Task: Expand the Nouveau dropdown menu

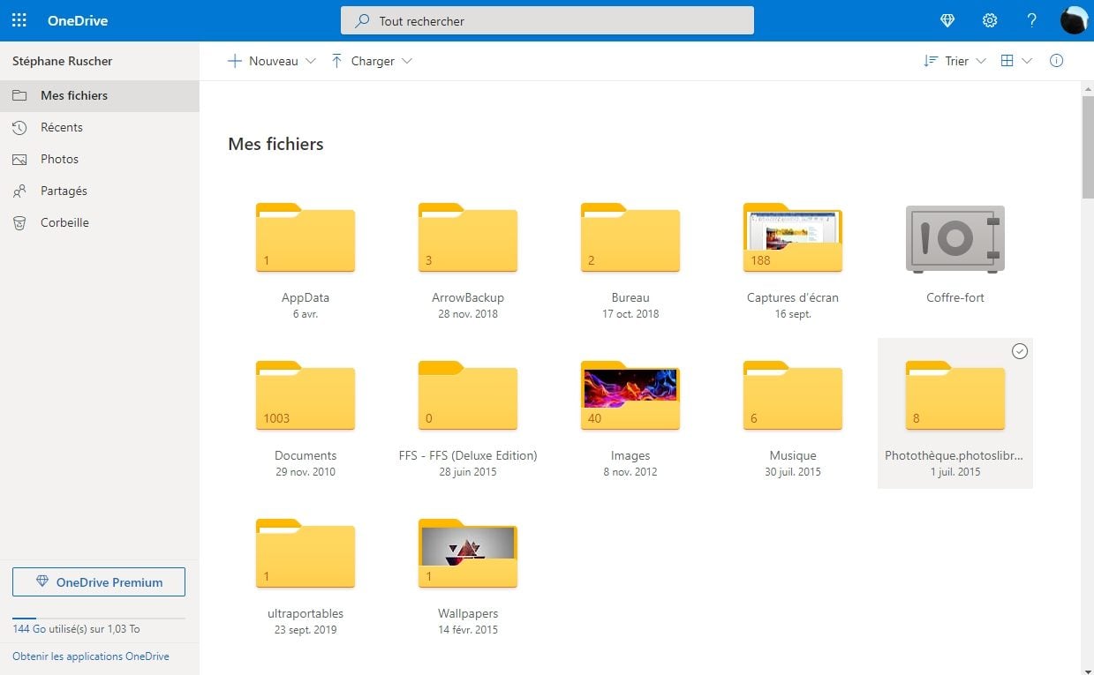Action: coord(272,61)
